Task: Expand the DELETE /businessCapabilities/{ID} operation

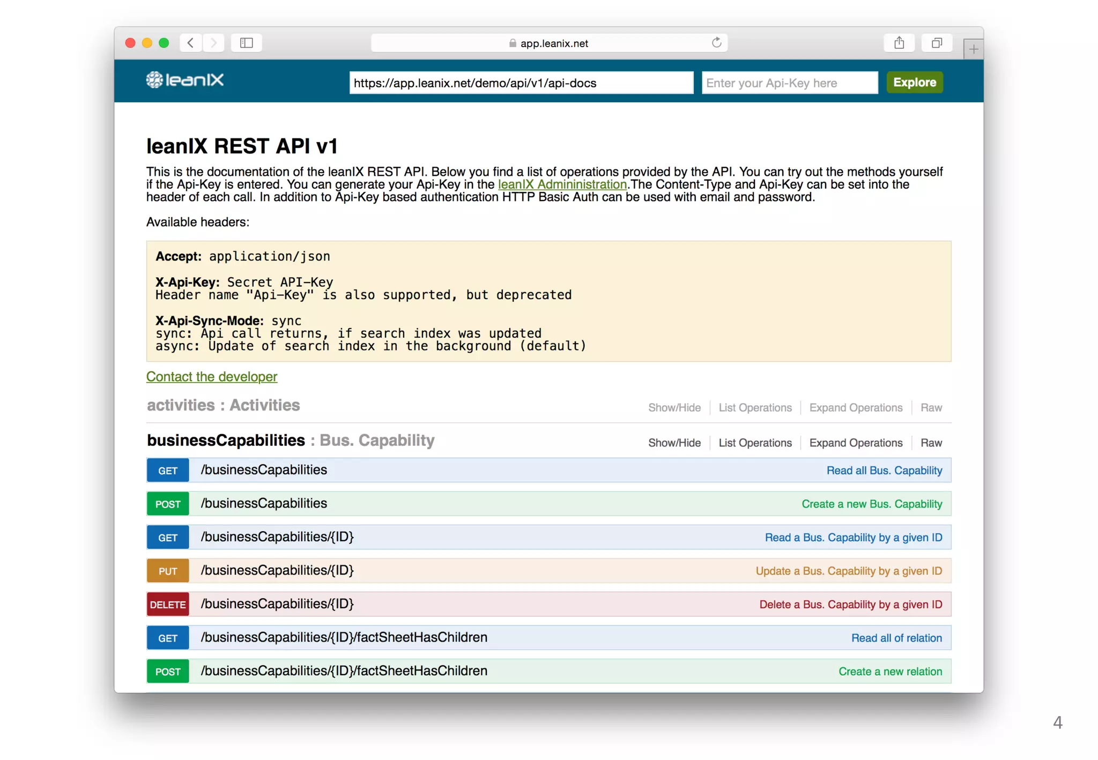Action: click(277, 604)
